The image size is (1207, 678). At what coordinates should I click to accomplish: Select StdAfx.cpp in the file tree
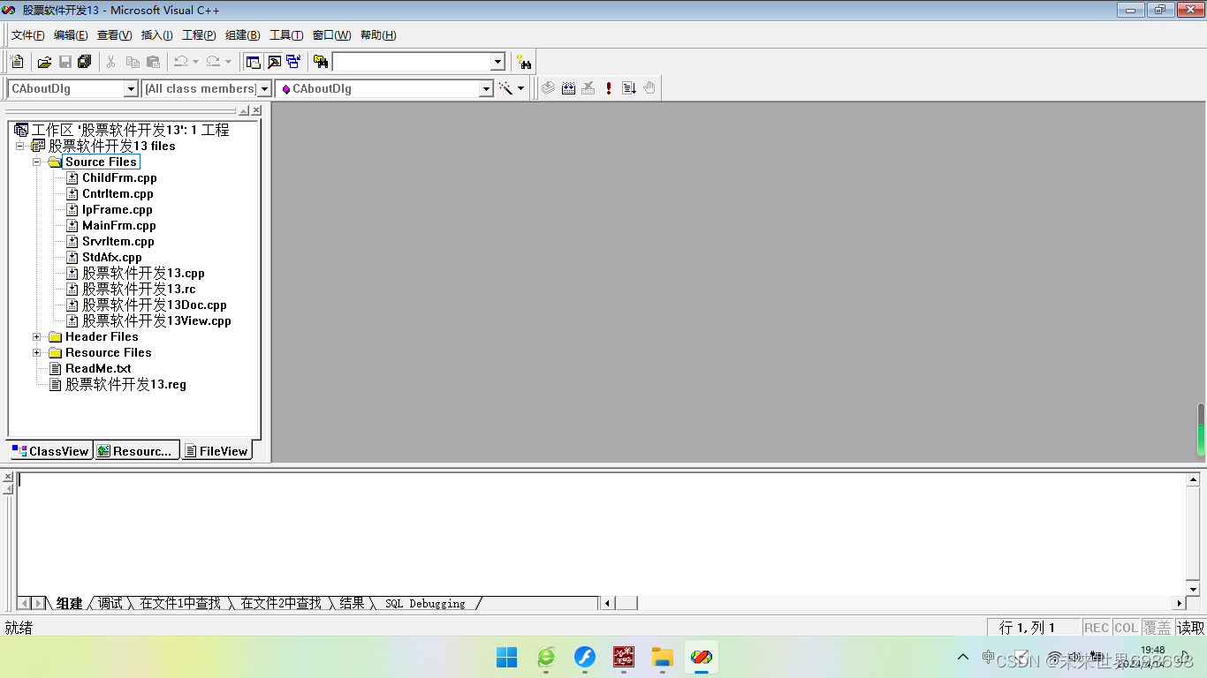point(112,257)
